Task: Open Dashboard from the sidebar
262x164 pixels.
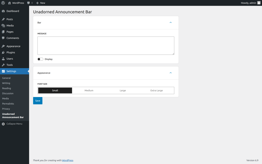Action: point(13,11)
